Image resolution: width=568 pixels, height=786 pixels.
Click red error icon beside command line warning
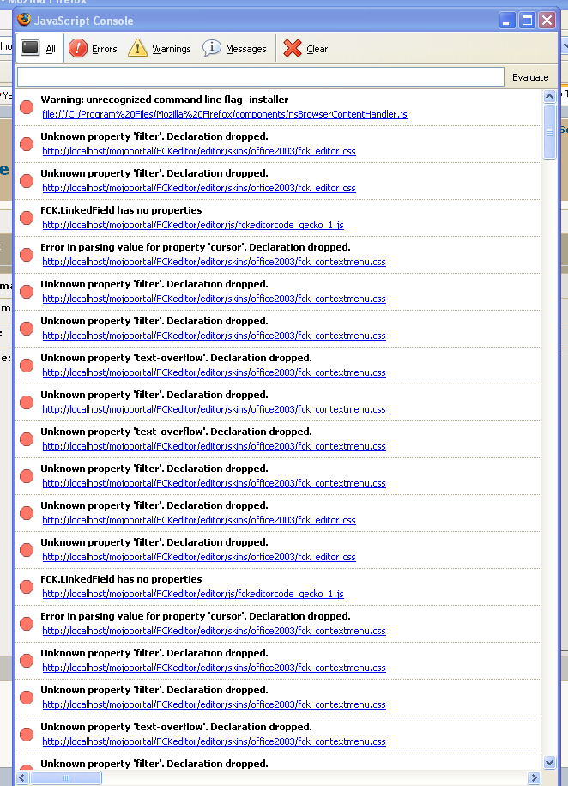point(27,107)
